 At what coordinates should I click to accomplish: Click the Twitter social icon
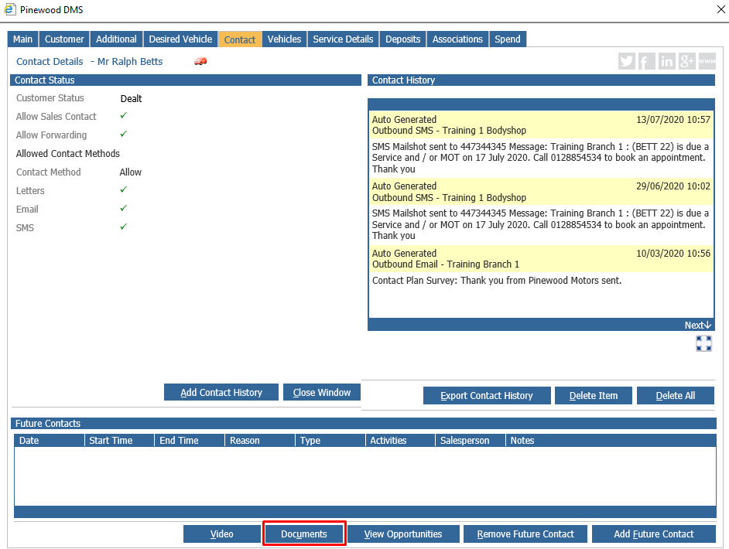(627, 62)
